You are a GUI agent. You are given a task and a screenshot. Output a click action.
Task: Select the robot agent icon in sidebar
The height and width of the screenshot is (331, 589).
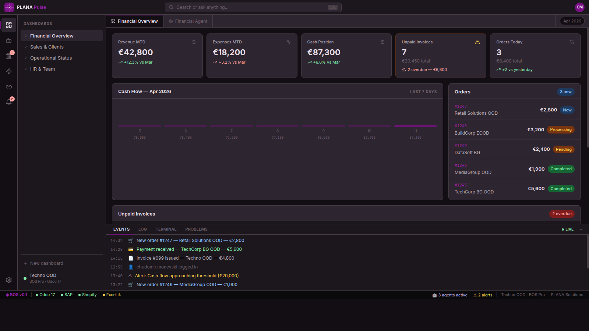(9, 40)
